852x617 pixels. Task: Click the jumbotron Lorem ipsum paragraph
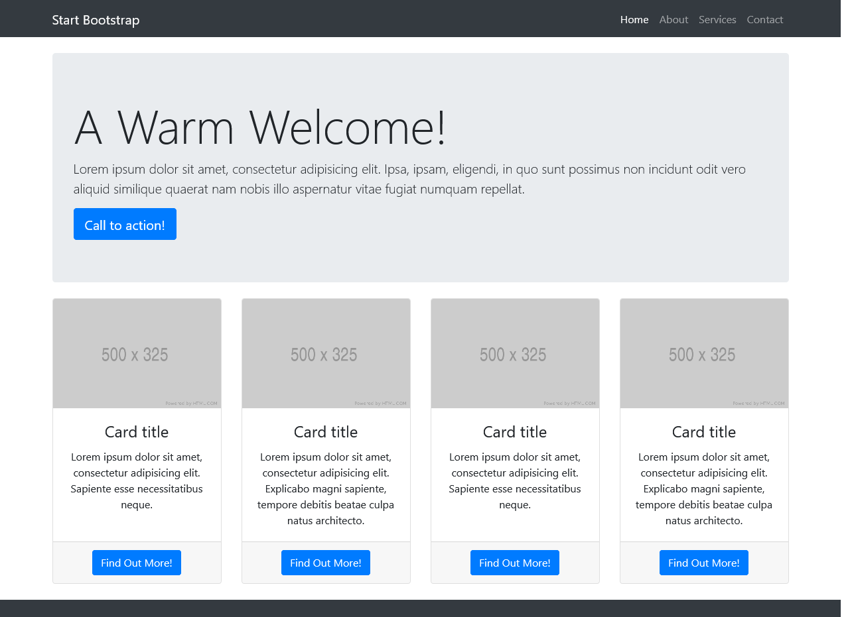click(x=409, y=179)
